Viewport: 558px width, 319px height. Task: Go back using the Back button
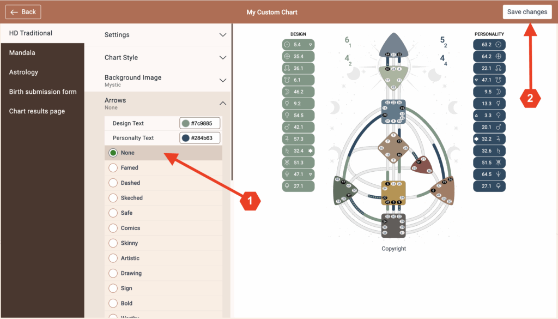[23, 12]
